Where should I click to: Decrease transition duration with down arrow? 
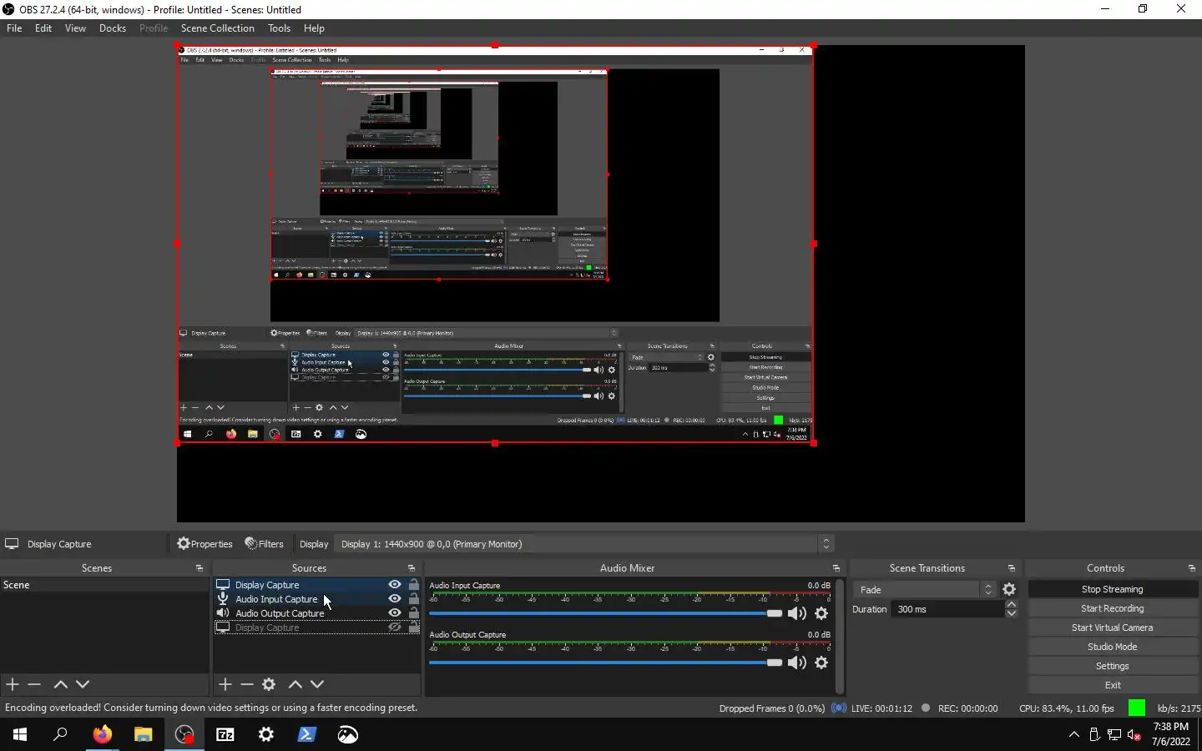coord(1012,613)
